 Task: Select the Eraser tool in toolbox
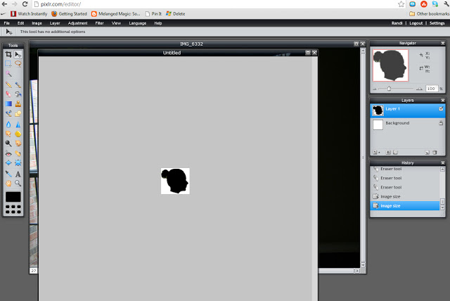point(8,94)
